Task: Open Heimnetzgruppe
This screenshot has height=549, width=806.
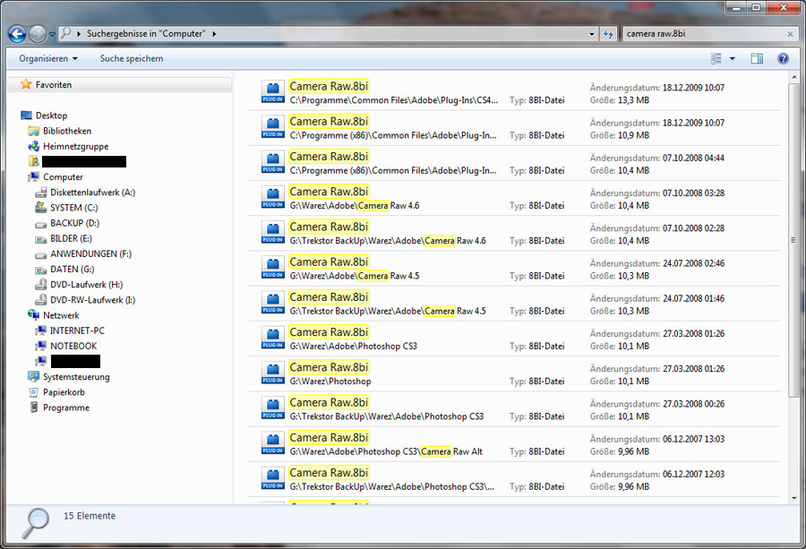Action: point(75,147)
